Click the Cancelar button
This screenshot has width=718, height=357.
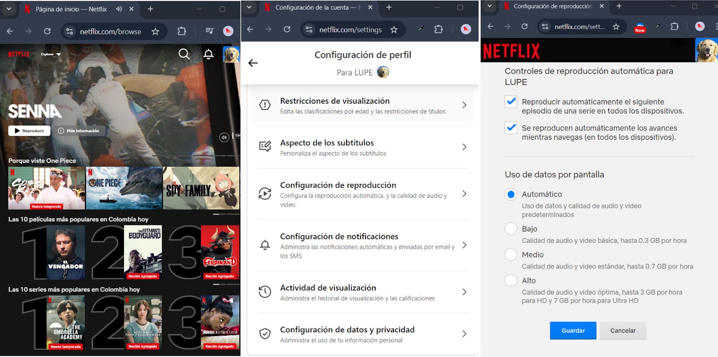pyautogui.click(x=623, y=331)
